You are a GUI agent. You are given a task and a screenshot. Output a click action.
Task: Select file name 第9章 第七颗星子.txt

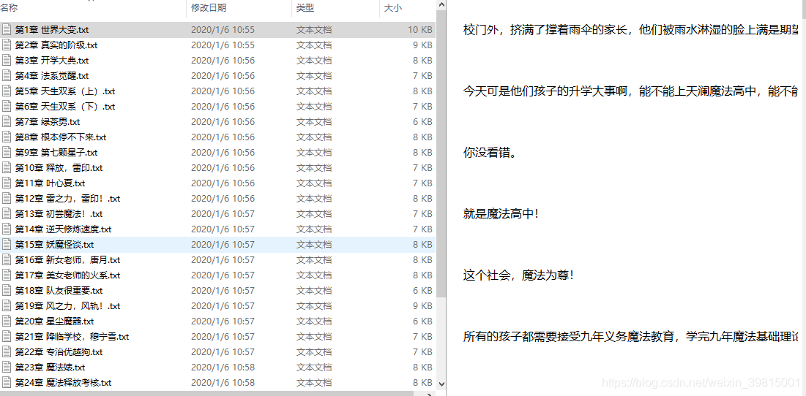[x=56, y=153]
